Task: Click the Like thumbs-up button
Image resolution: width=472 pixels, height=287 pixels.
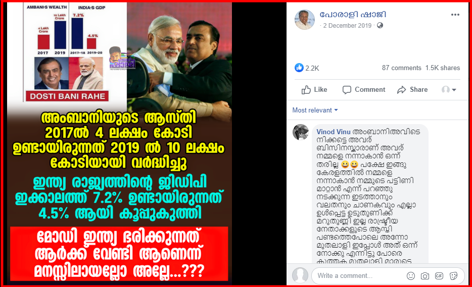Action: tap(314, 90)
